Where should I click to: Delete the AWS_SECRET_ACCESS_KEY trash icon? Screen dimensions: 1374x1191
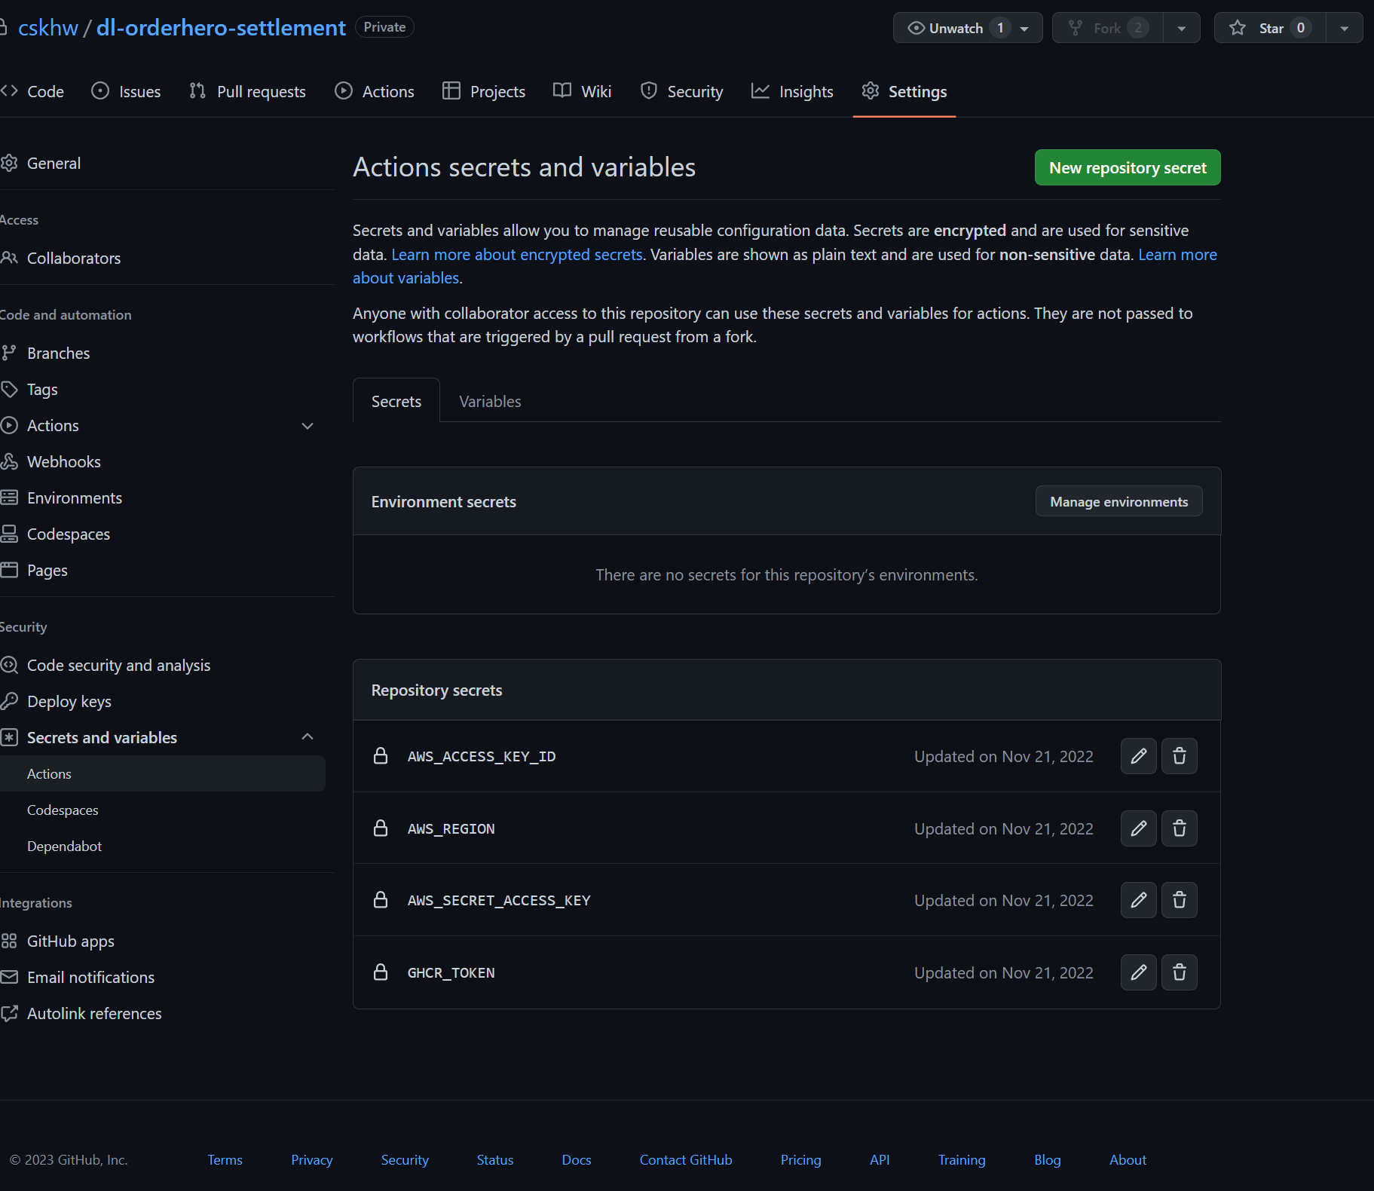(x=1180, y=900)
